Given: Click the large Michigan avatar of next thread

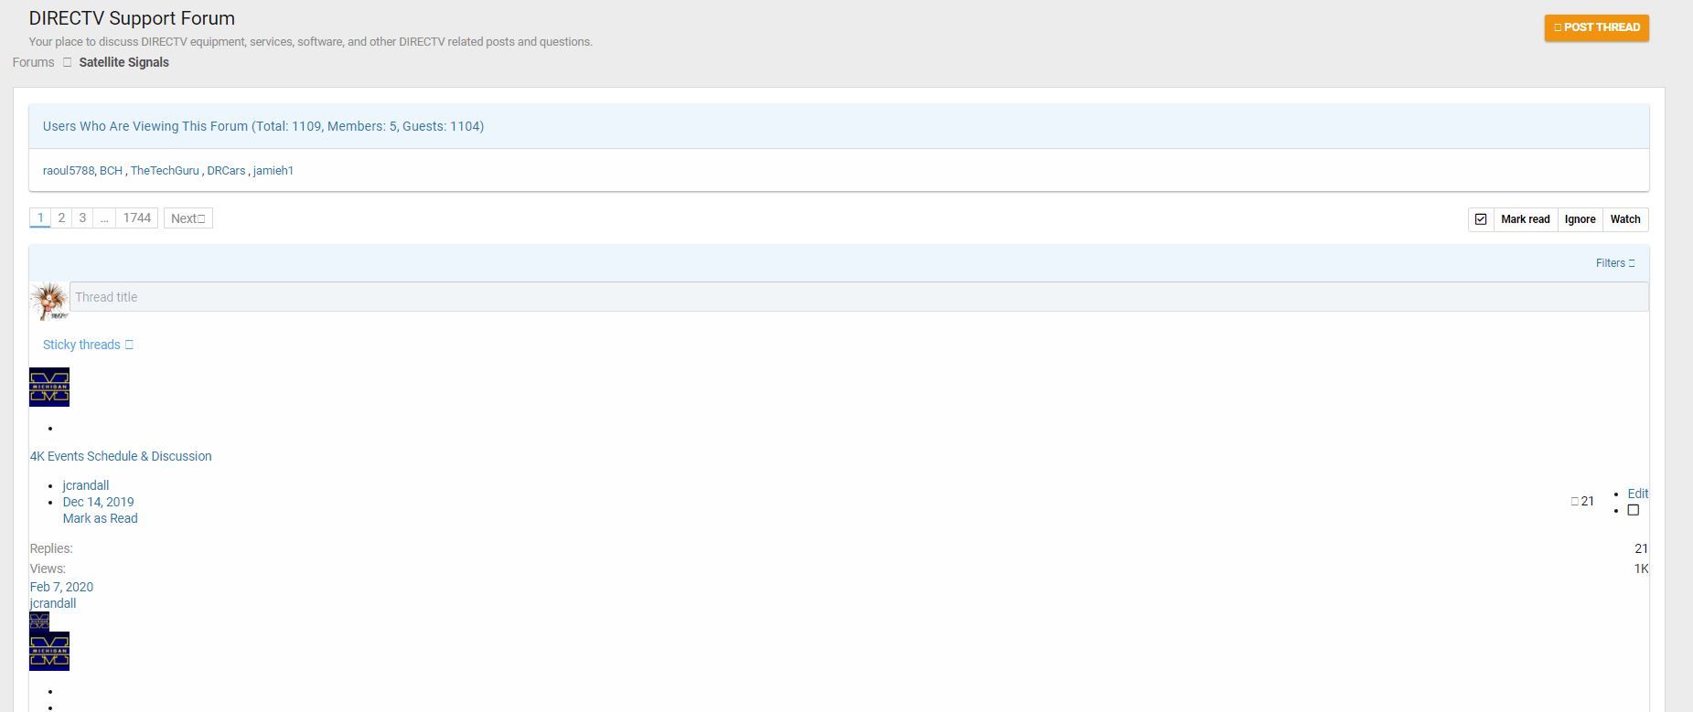Looking at the screenshot, I should [x=49, y=652].
